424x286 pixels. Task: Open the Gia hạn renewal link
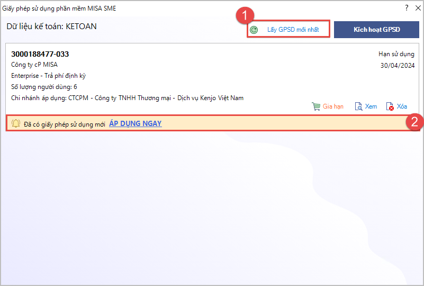tap(333, 106)
